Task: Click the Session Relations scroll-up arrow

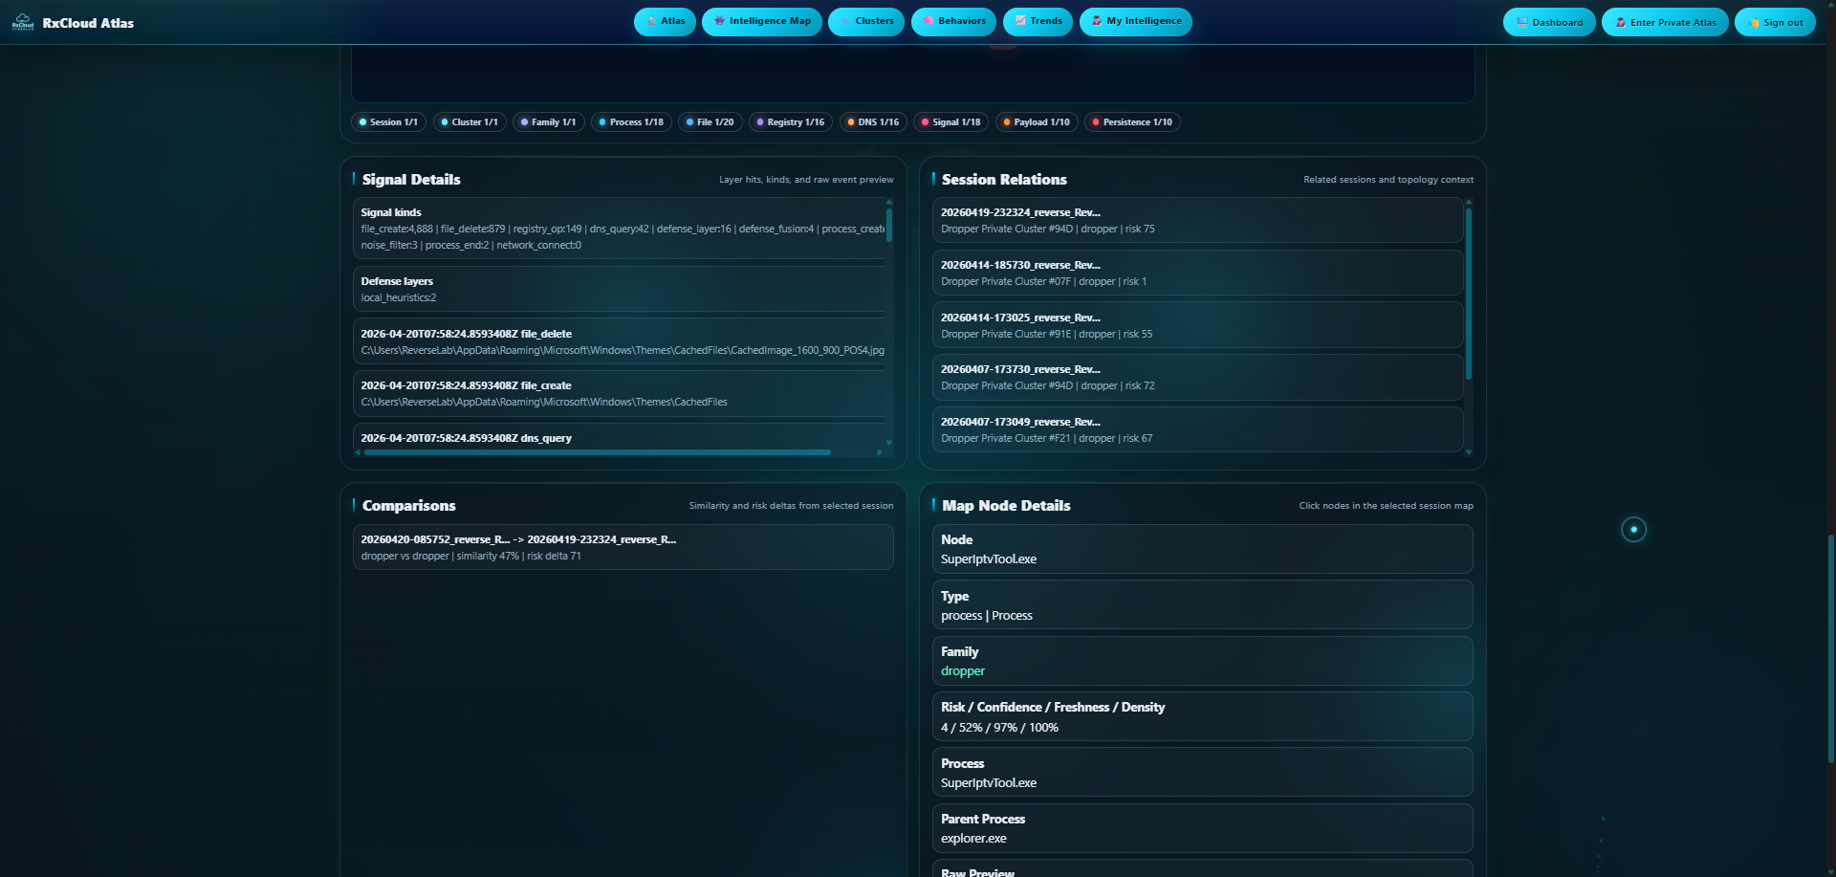Action: click(x=1469, y=202)
